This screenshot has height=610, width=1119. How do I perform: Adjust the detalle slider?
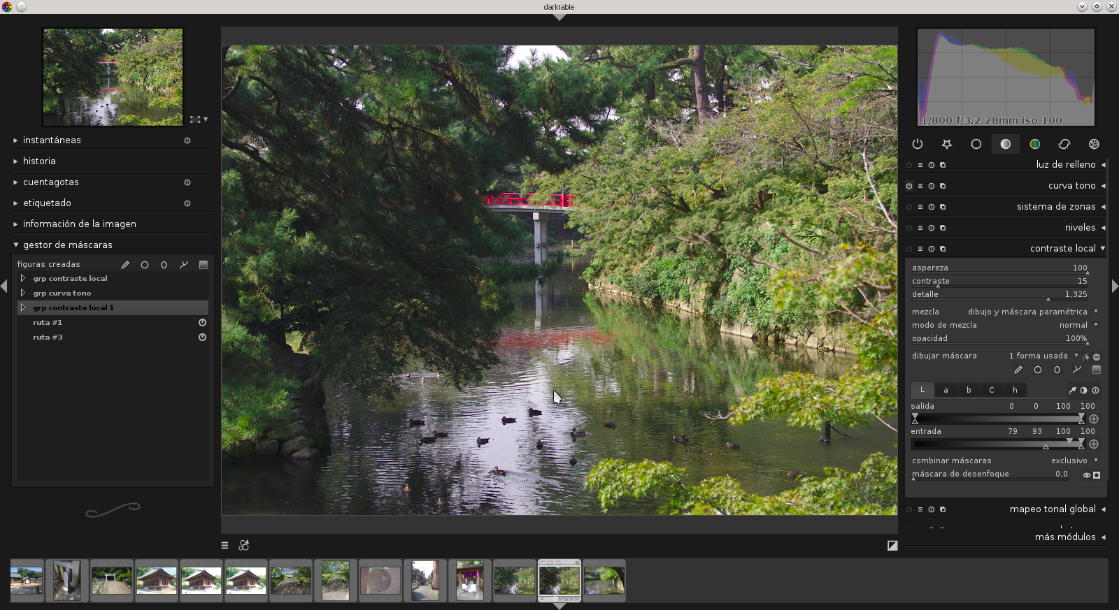[999, 295]
